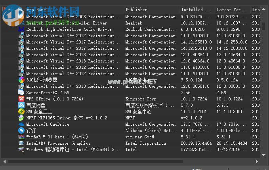Click the 360极速浏览器 colorful browser icon
The width and height of the screenshot is (269, 170).
click(21, 80)
